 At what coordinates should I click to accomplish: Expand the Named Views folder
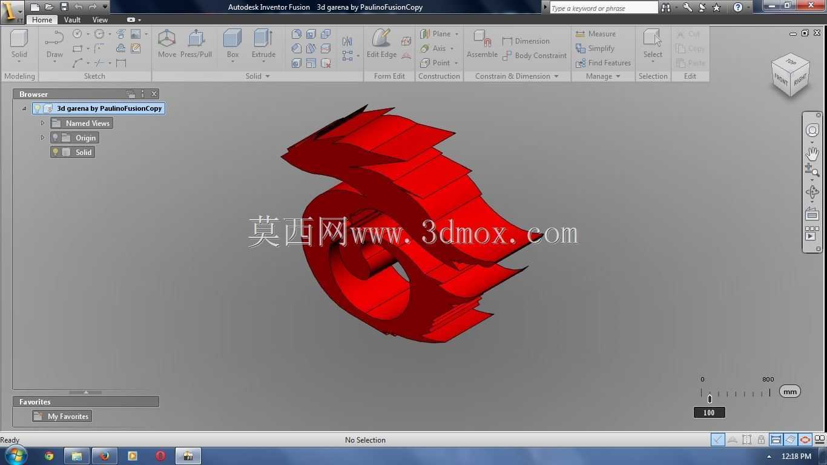point(42,123)
